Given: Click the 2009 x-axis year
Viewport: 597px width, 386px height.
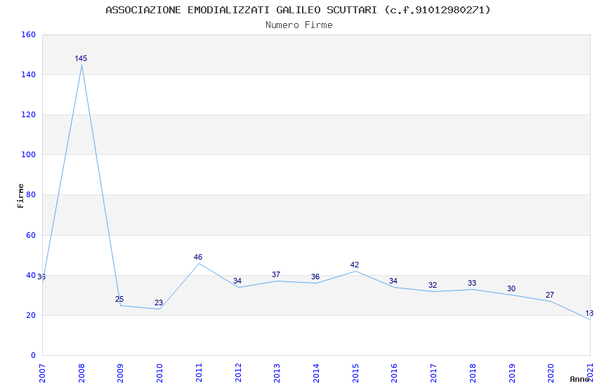Looking at the screenshot, I should [x=121, y=373].
